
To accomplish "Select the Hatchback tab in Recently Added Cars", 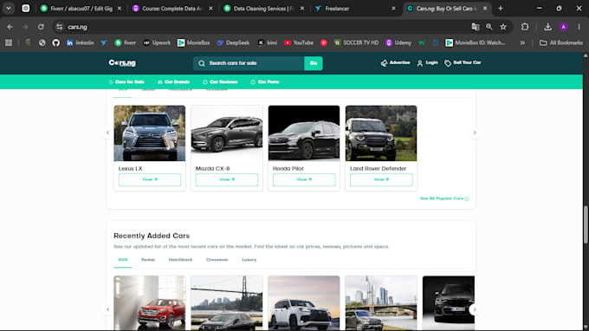I will (x=180, y=260).
